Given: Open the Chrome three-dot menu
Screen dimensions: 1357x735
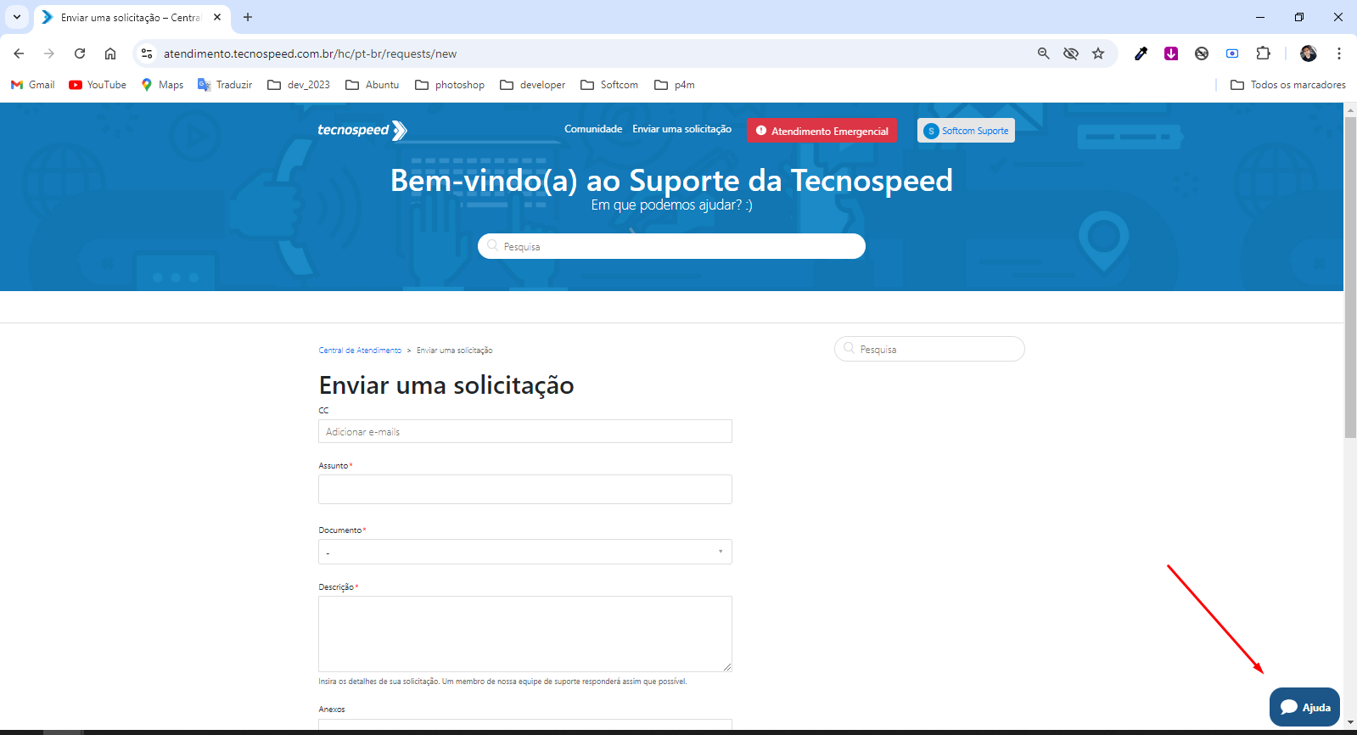Looking at the screenshot, I should (1338, 53).
